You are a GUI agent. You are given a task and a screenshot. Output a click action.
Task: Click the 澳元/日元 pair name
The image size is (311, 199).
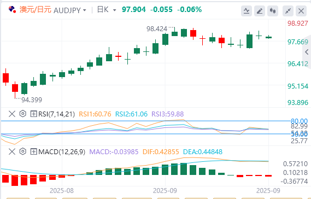[36, 9]
